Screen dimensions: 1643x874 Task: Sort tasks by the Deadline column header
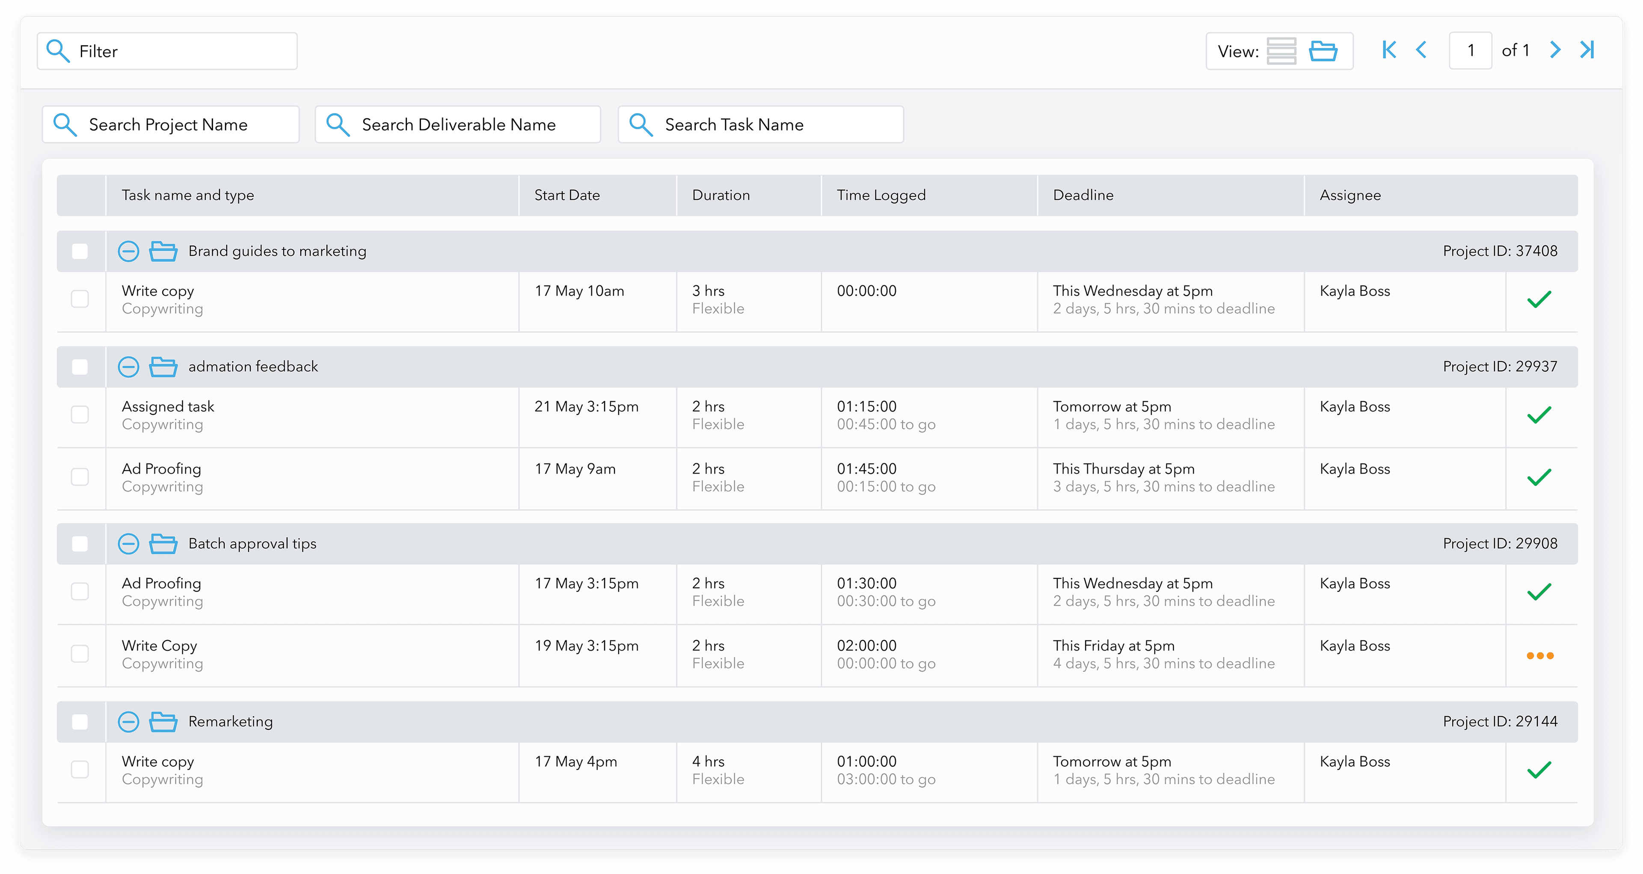point(1084,195)
